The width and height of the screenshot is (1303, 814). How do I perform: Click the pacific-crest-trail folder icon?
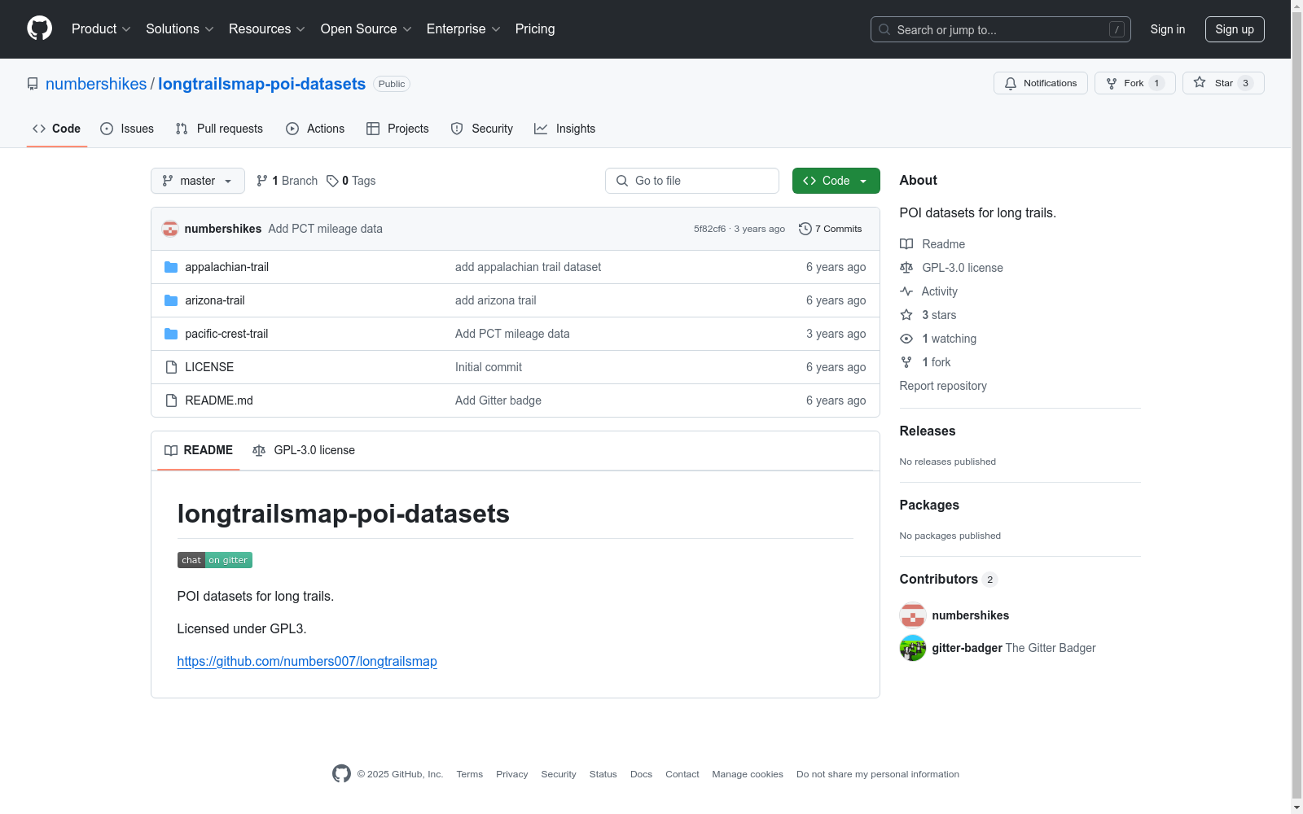pos(171,334)
